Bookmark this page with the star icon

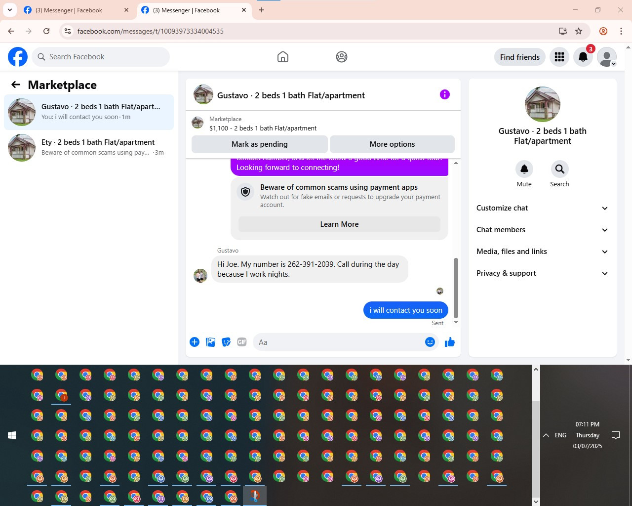[x=579, y=31]
